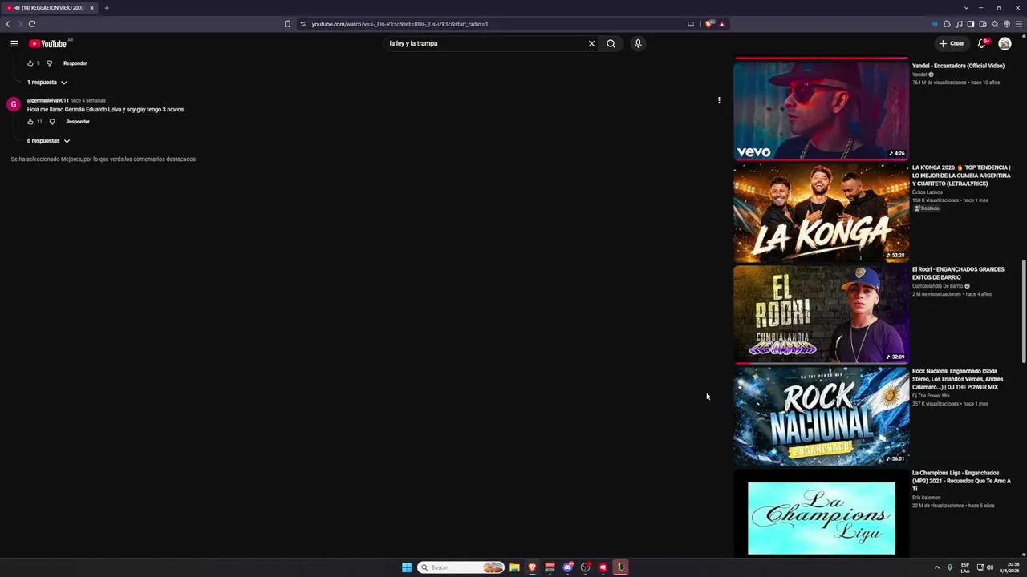Open 'El Rodri - ENGANCHADOS' video title

pos(958,273)
